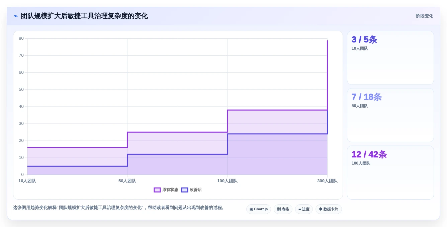
Task: Click the 300人团队 x-axis label
Action: click(327, 181)
